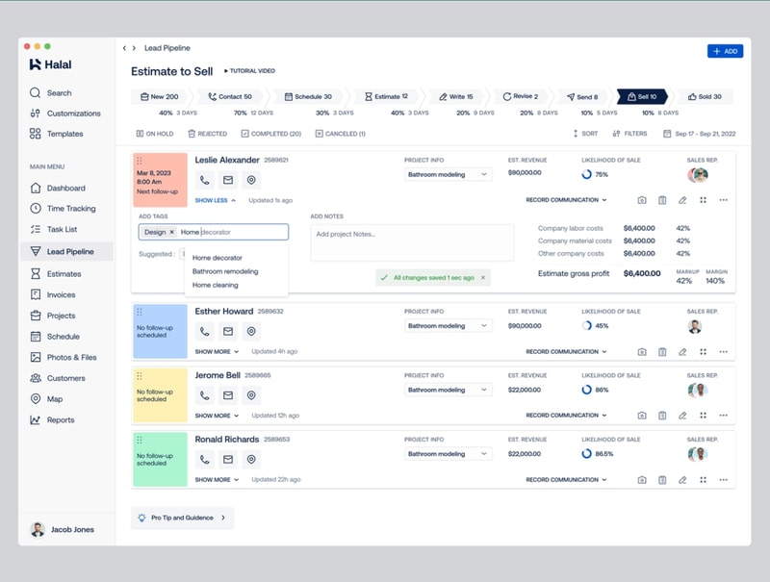Click the blue Add button
Viewport: 770px width, 582px height.
[x=725, y=51]
